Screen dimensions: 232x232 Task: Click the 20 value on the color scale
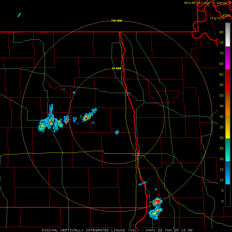(221, 159)
